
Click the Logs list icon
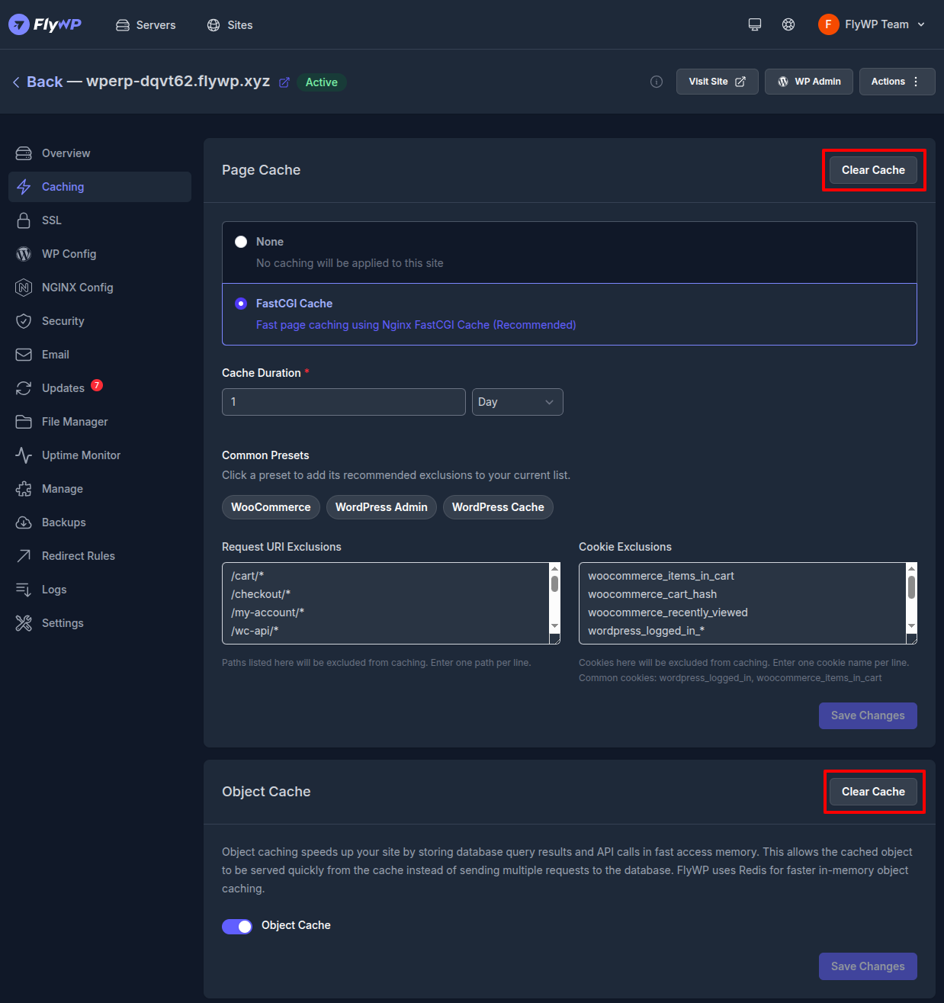coord(24,590)
